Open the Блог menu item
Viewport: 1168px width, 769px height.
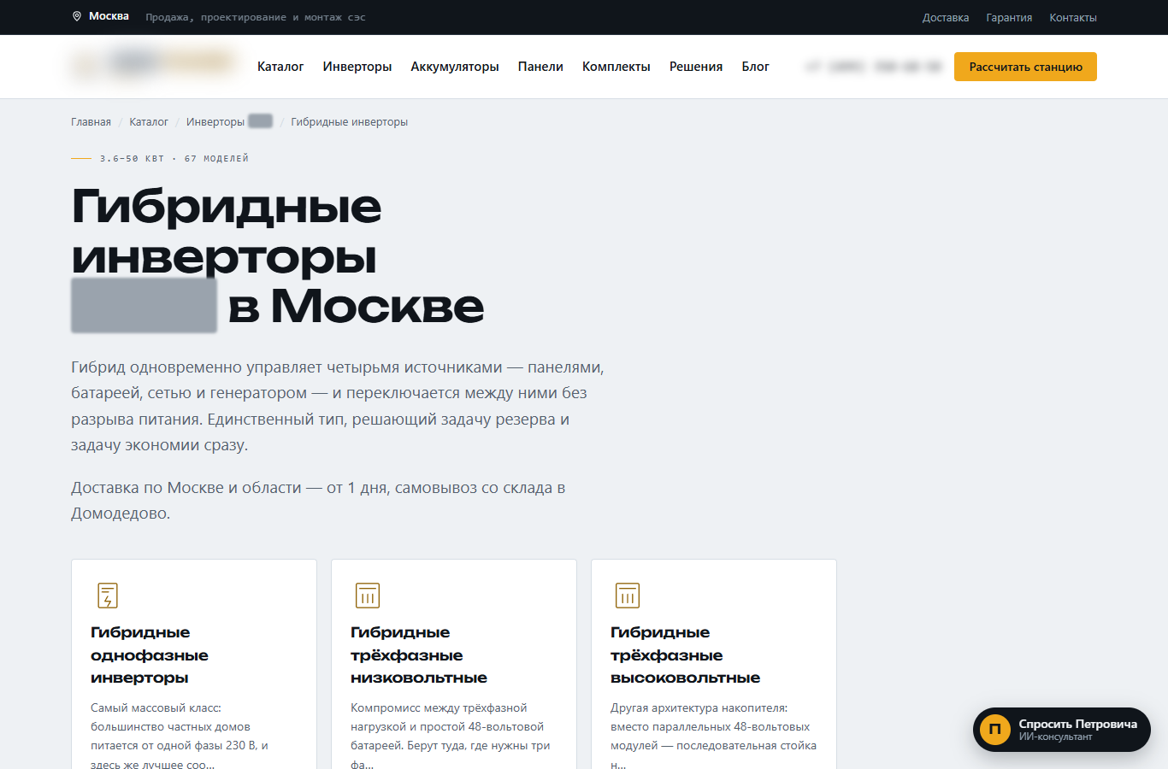[x=755, y=67]
